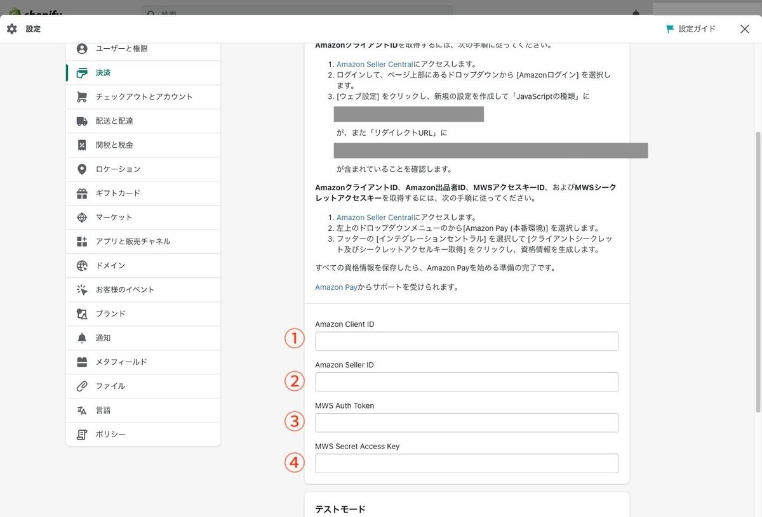762x517 pixels.
Task: Click the markets globe icon
Action: click(x=82, y=218)
